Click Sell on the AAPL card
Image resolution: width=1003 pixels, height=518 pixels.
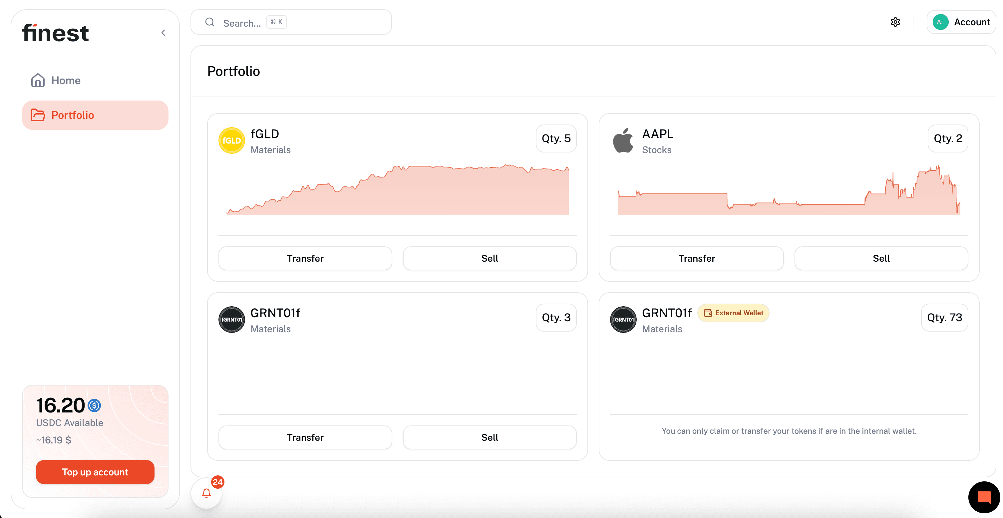point(881,258)
